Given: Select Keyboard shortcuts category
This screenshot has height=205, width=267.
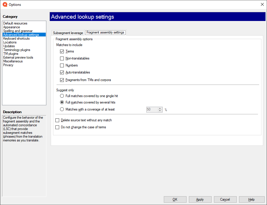Looking at the screenshot, I should (x=16, y=38).
